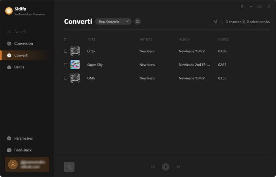Click the music note icon in player bar
276x177 pixels.
coord(69,167)
